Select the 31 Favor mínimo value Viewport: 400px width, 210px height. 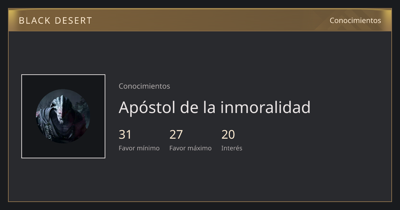pos(125,134)
